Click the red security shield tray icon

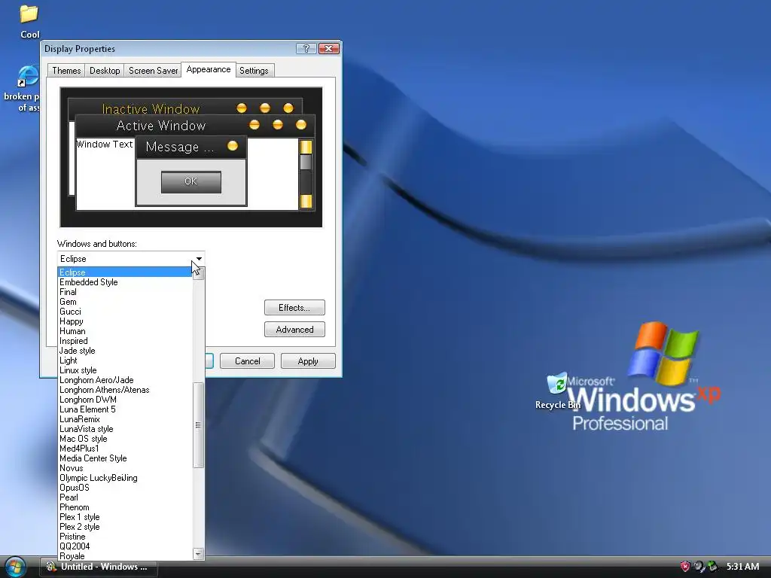pyautogui.click(x=684, y=567)
